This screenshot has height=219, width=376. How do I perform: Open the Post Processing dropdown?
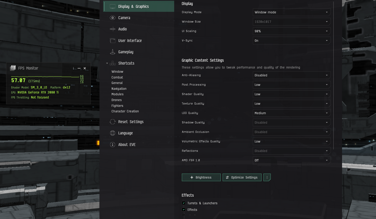[x=292, y=85]
